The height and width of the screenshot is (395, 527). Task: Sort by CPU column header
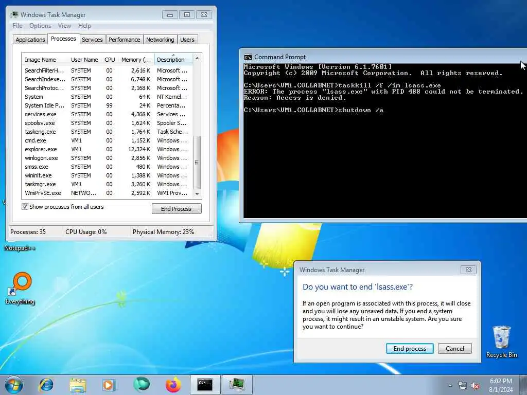(x=110, y=60)
